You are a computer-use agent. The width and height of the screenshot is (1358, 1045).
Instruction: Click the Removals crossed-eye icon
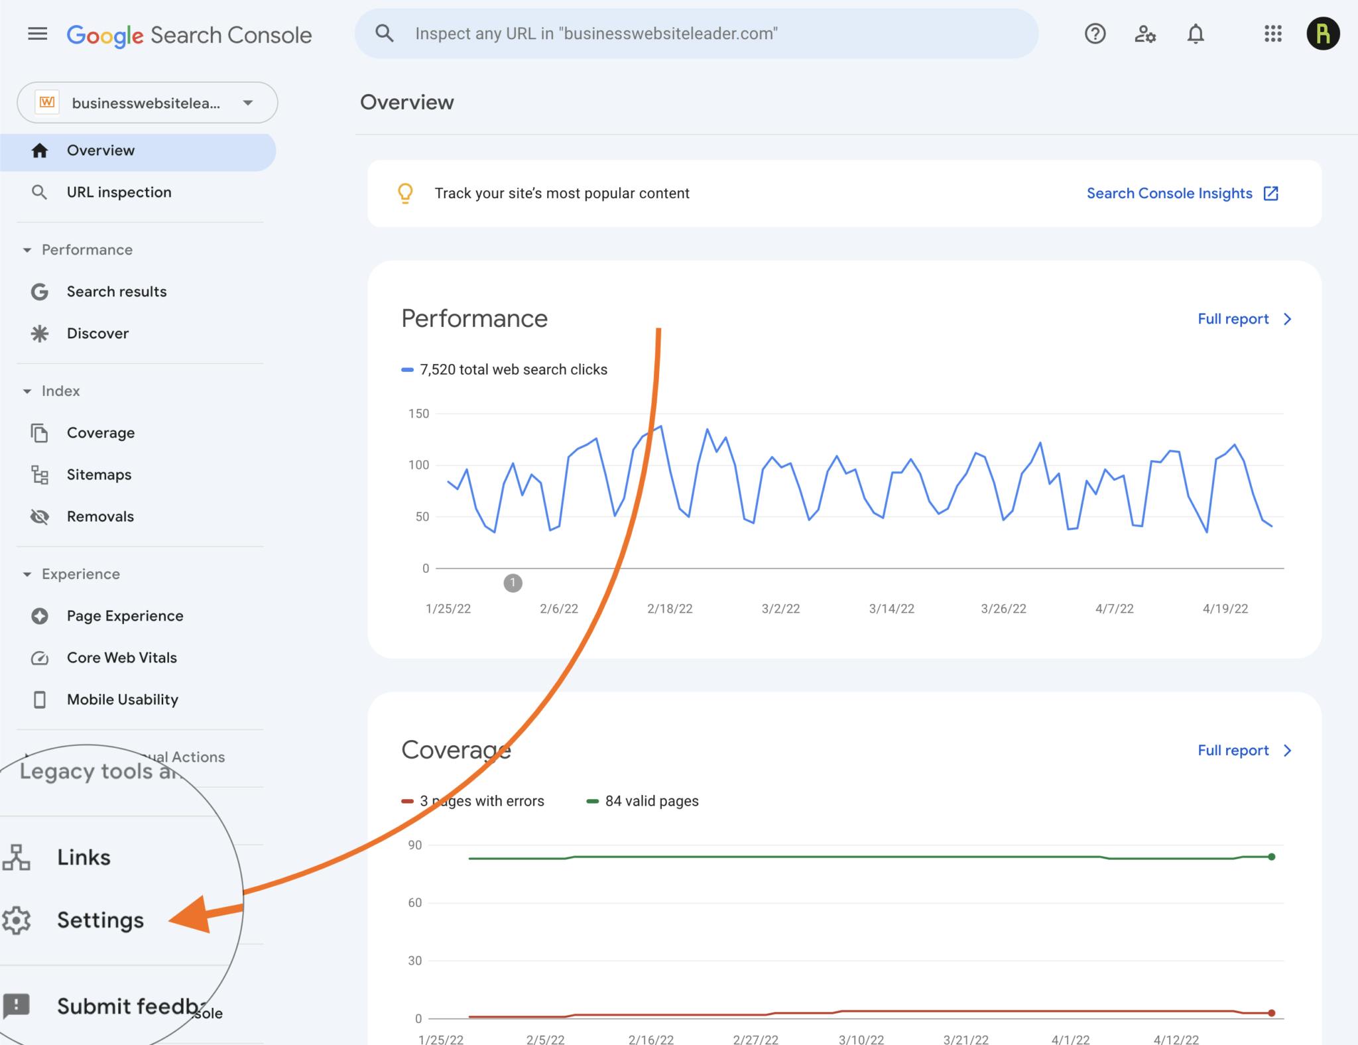click(40, 517)
